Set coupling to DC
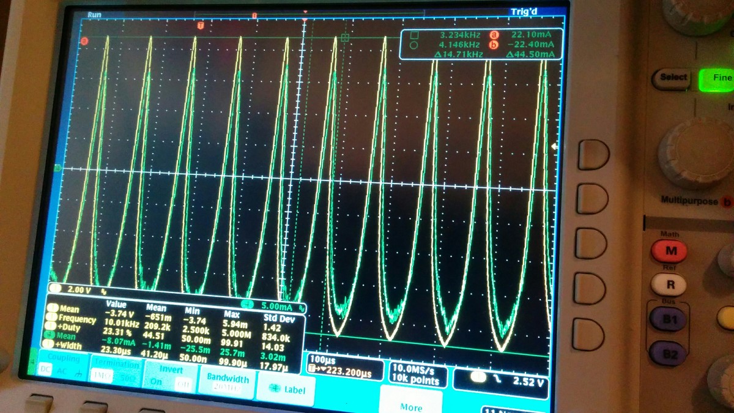Screen dimensions: 734x413 click(x=45, y=370)
